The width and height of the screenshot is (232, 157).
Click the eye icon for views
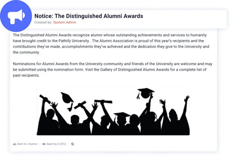pos(44,144)
